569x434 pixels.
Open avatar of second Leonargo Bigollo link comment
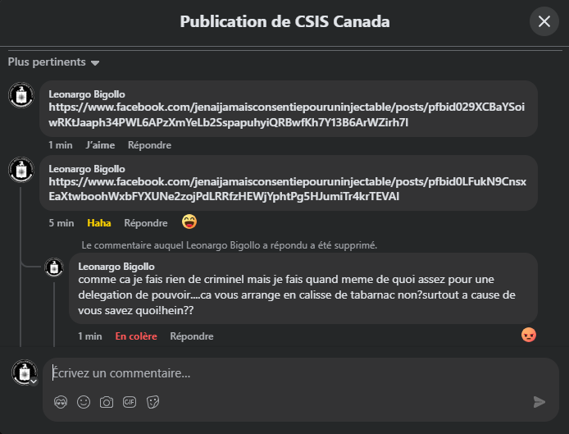coord(21,170)
